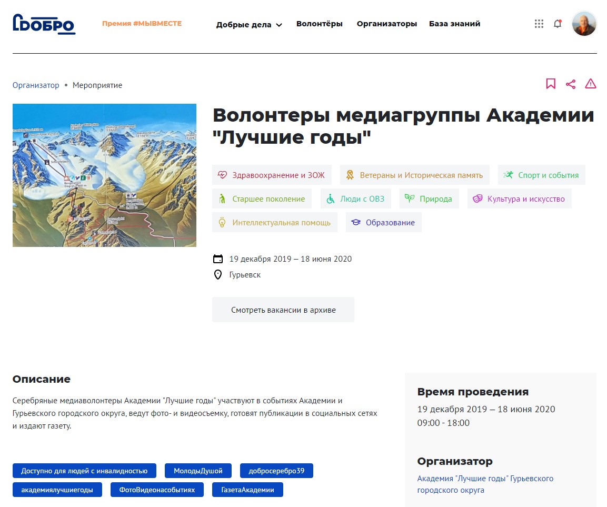Click the heart icon in the Здравоохранение tag
The image size is (607, 507).
point(222,175)
